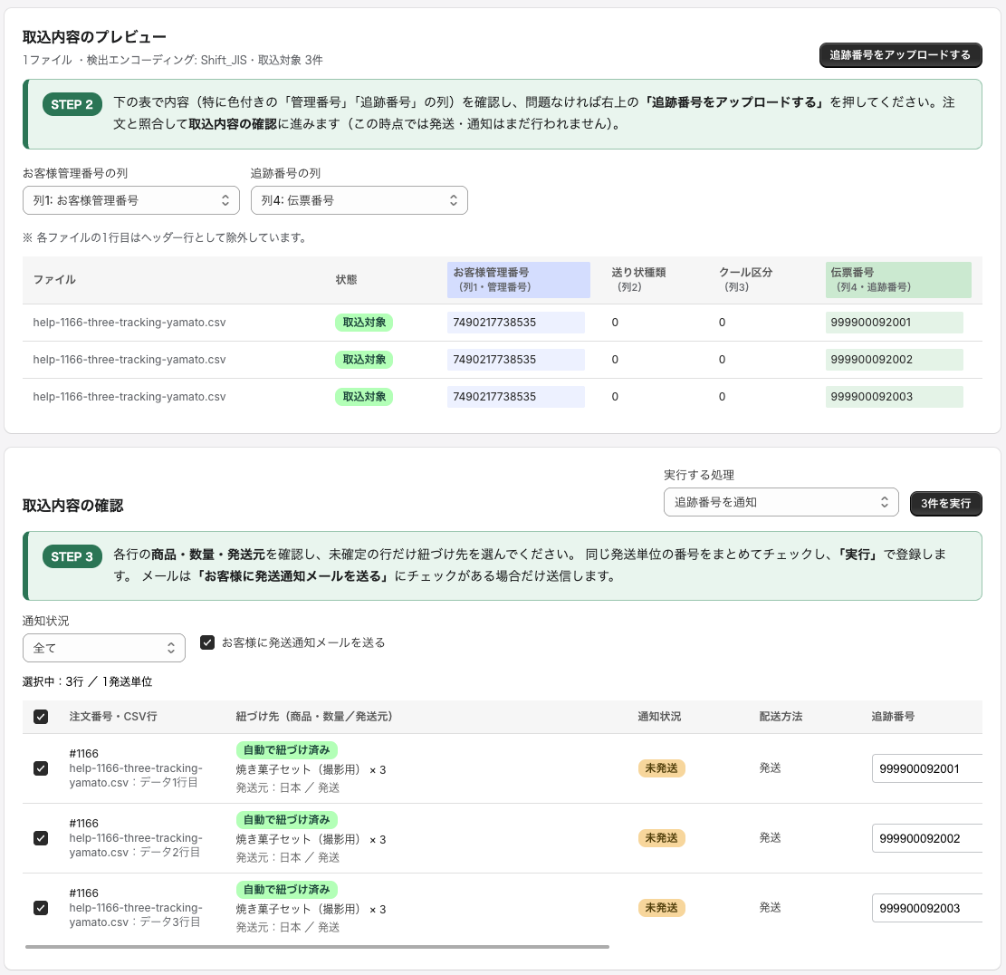The width and height of the screenshot is (1006, 975).
Task: Open the 通知状況 filter dropdown
Action: click(104, 648)
